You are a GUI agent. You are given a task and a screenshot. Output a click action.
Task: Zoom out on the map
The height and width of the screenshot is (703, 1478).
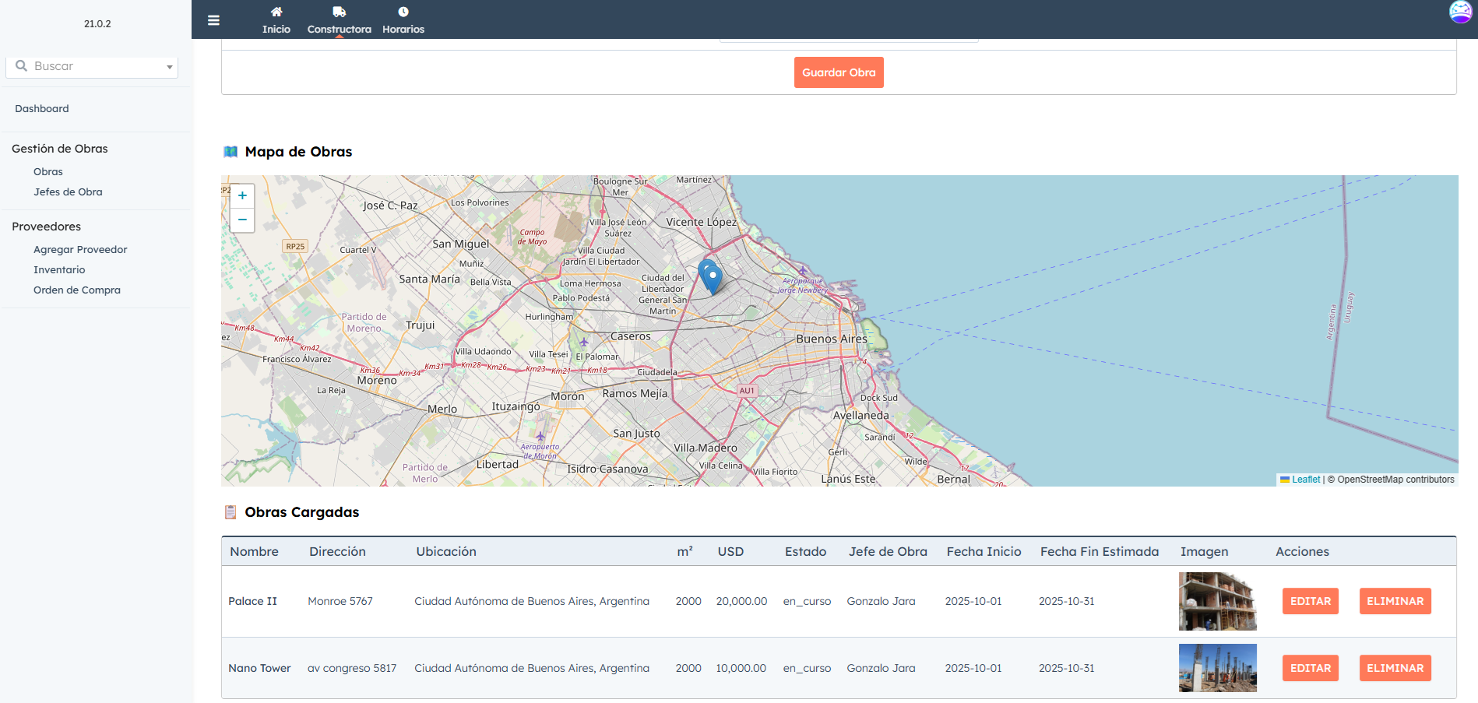coord(242,220)
